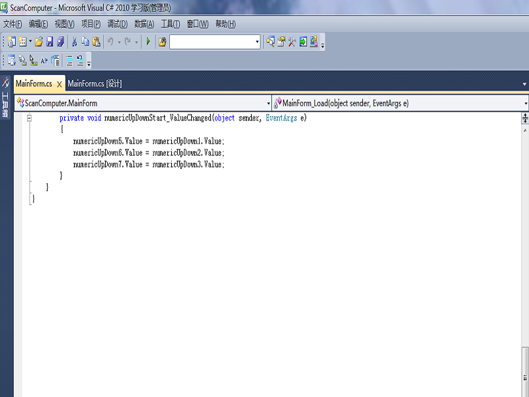Start debugging with the green play icon
Screen dimensions: 529x397
click(x=148, y=42)
